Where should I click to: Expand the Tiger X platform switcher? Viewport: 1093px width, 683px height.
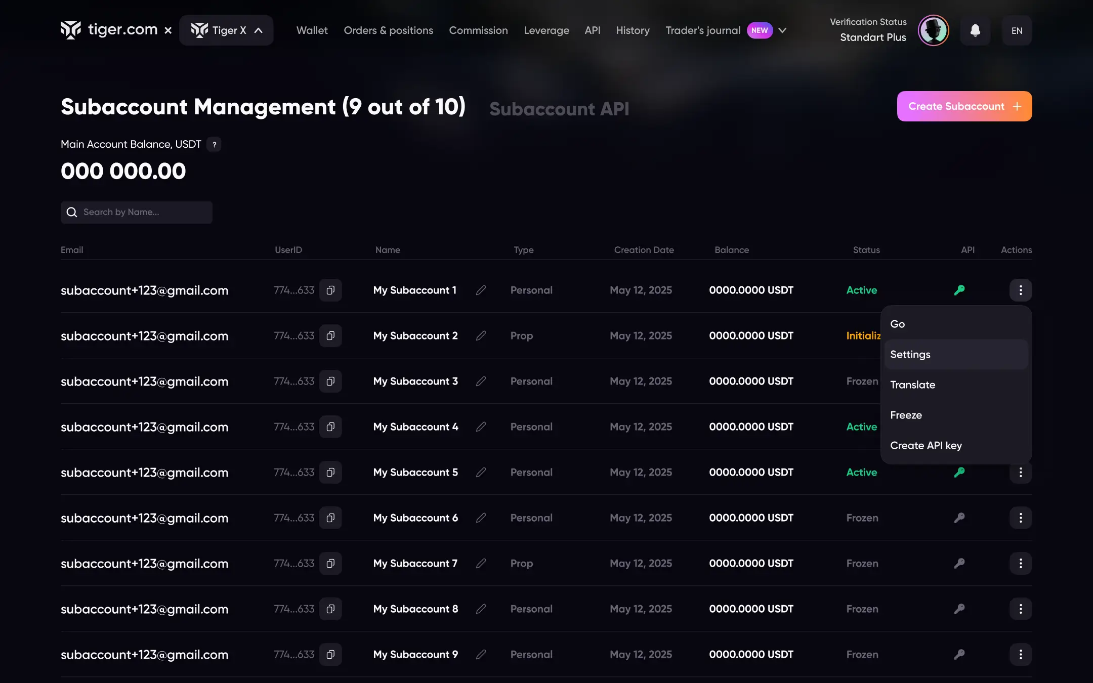[x=226, y=30]
